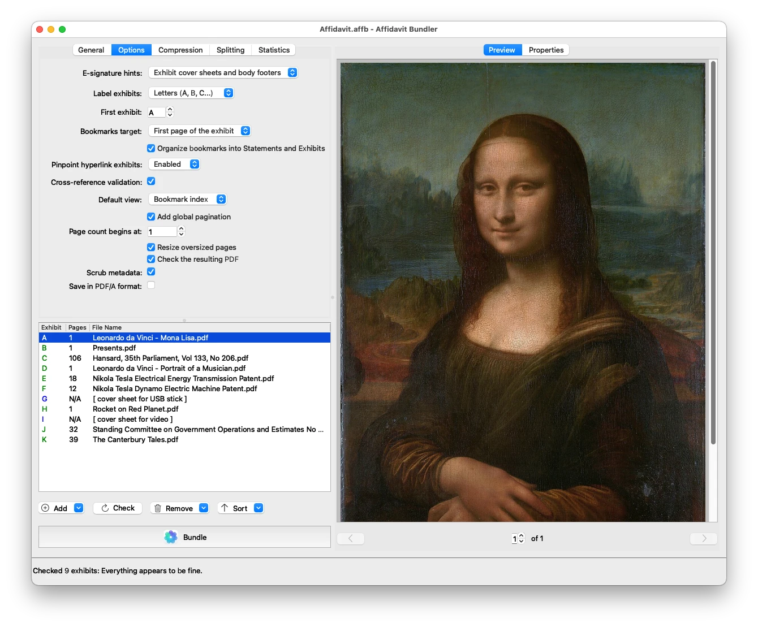This screenshot has height=627, width=758.
Task: Select Rocket on Red Planet.pdf row
Action: coord(184,409)
